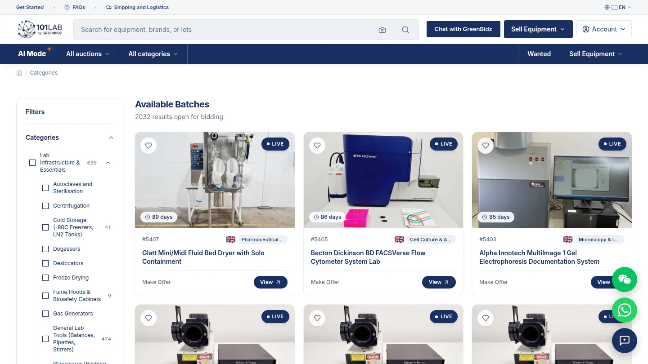
Task: Open the WhatsApp floating button
Action: click(x=625, y=310)
